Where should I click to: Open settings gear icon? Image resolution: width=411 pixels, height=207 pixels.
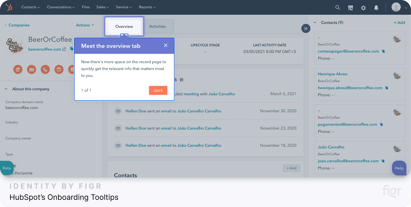point(363,8)
